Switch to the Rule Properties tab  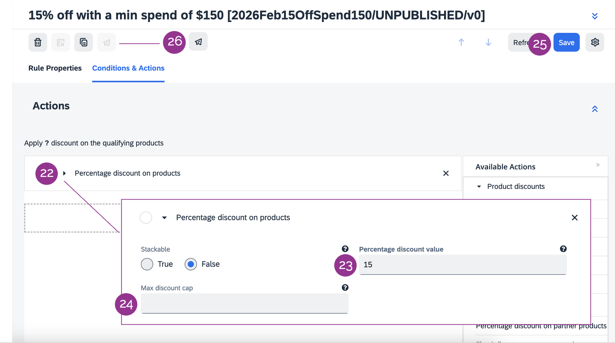(x=55, y=68)
